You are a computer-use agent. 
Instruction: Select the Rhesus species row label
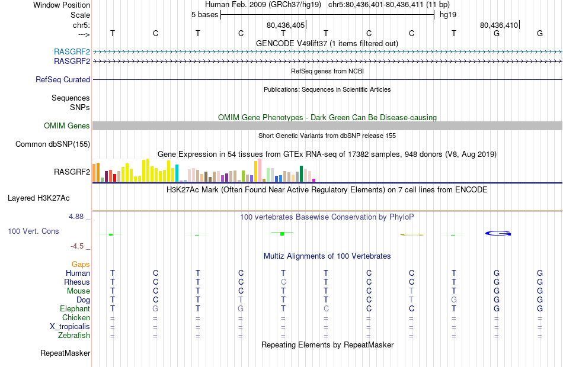[x=77, y=282]
